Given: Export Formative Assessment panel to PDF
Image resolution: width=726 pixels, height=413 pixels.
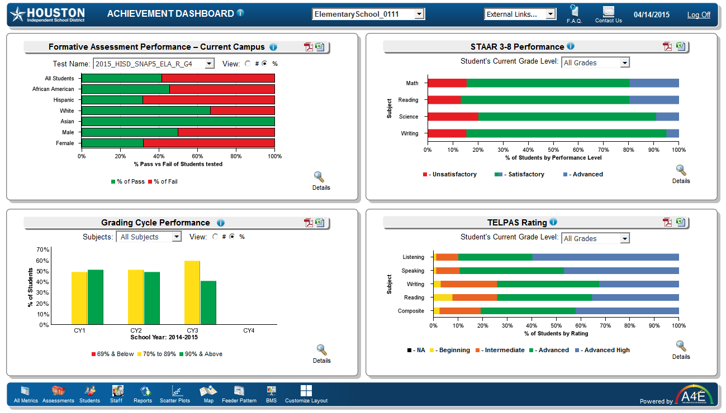Looking at the screenshot, I should click(309, 47).
